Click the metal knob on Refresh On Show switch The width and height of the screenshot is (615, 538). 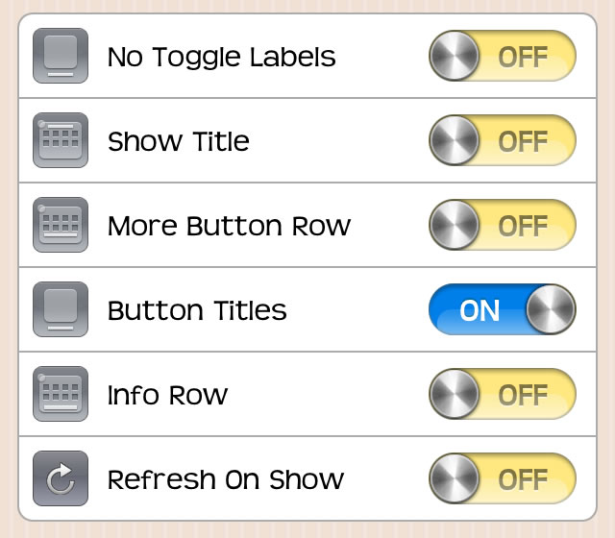[455, 478]
